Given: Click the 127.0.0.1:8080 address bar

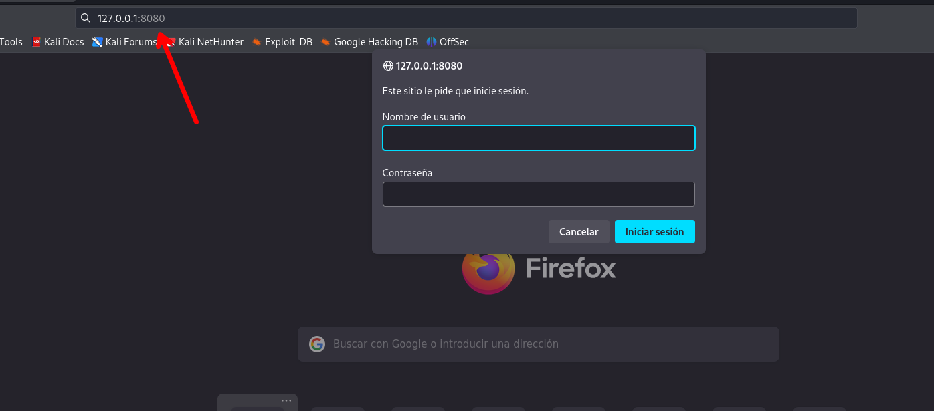Looking at the screenshot, I should tap(466, 18).
